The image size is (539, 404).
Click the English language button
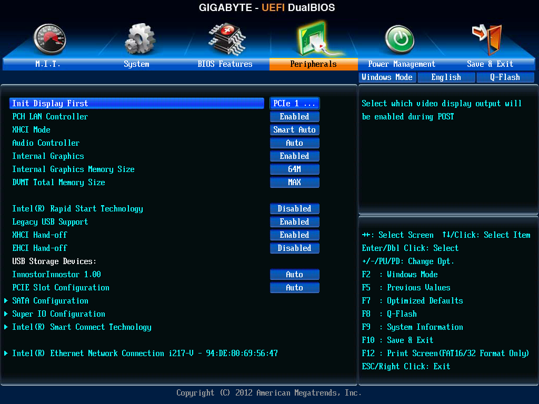pos(446,77)
